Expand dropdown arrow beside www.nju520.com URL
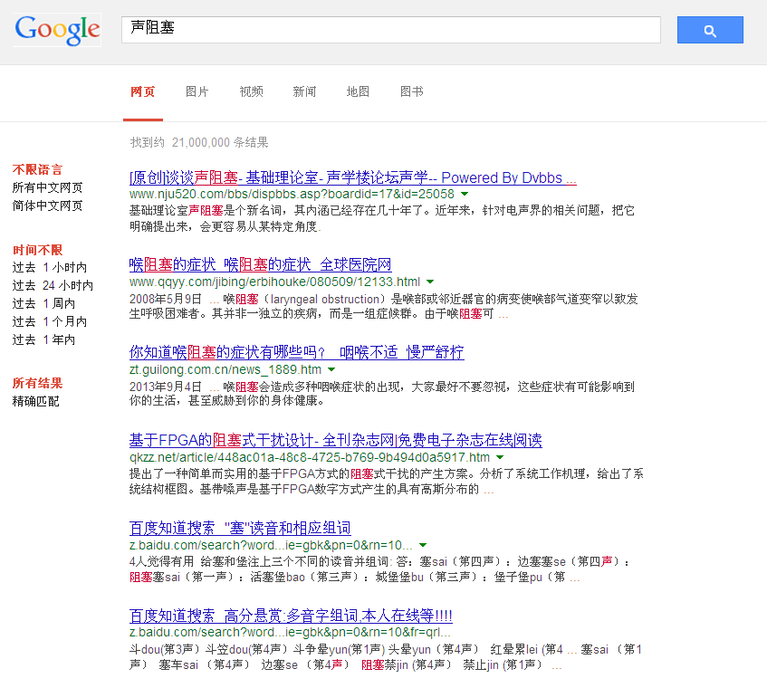 (465, 194)
